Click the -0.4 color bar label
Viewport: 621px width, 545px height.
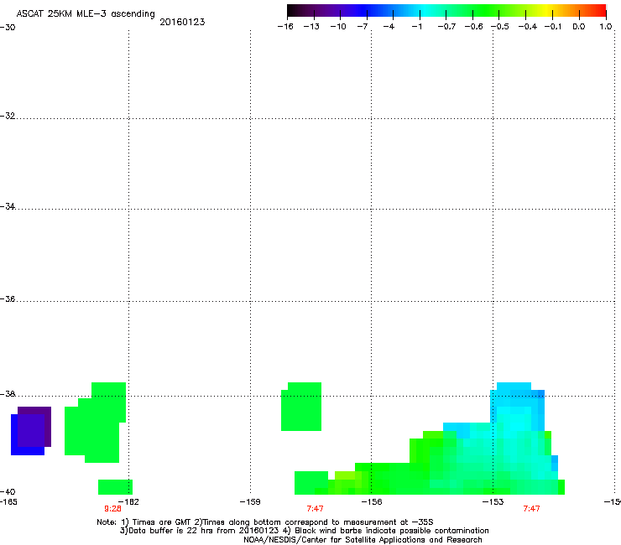527,27
